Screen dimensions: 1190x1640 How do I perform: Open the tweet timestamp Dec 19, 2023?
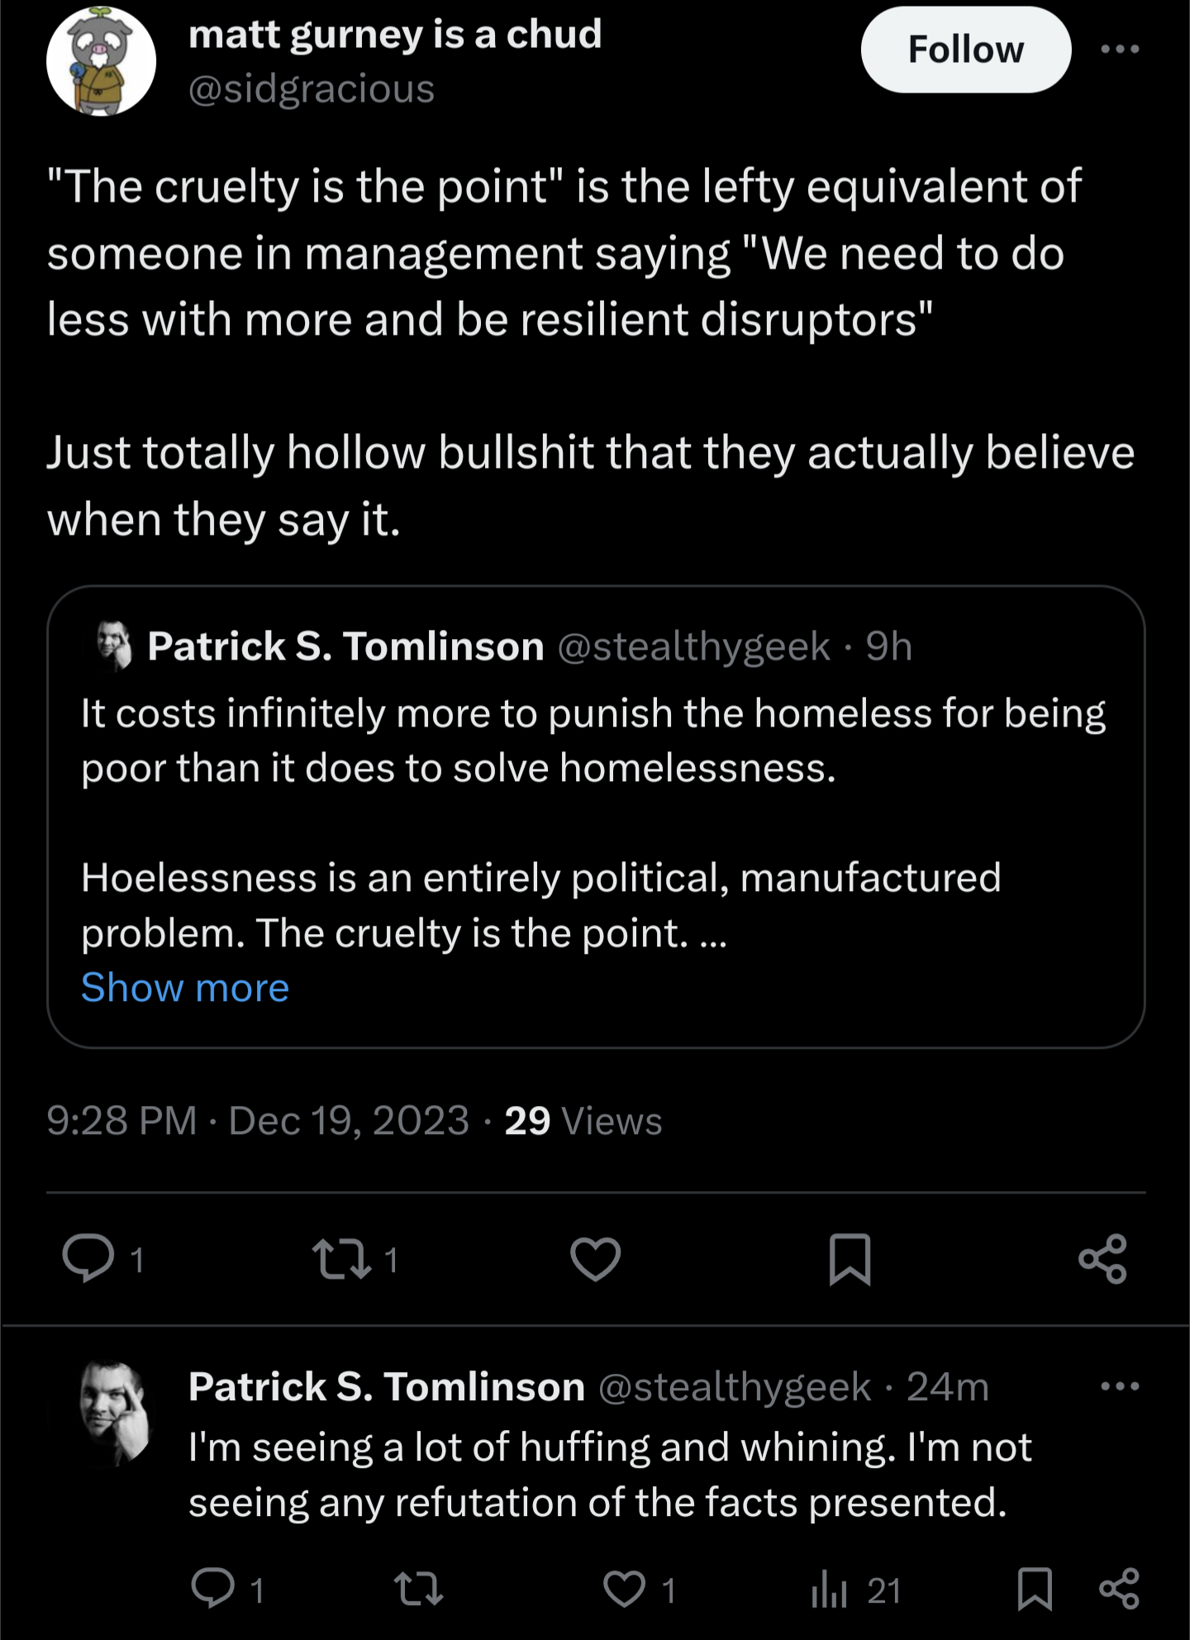point(348,1121)
